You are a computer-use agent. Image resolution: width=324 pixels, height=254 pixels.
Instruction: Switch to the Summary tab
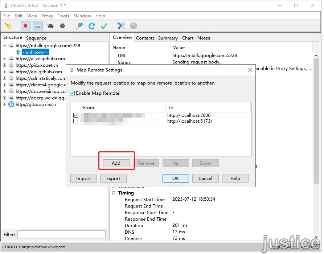coord(168,38)
